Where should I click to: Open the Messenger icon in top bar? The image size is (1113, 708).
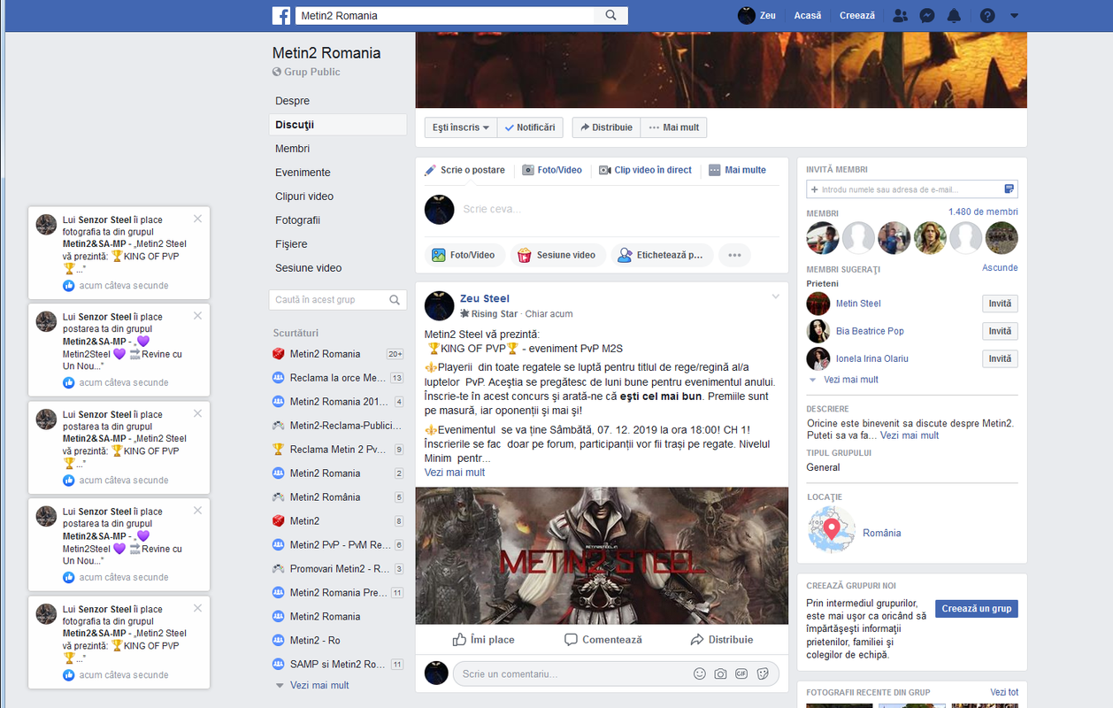(927, 15)
